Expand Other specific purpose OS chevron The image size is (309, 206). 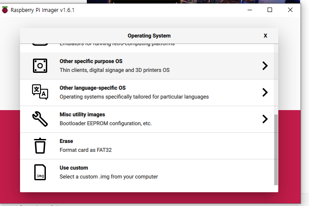coord(265,66)
